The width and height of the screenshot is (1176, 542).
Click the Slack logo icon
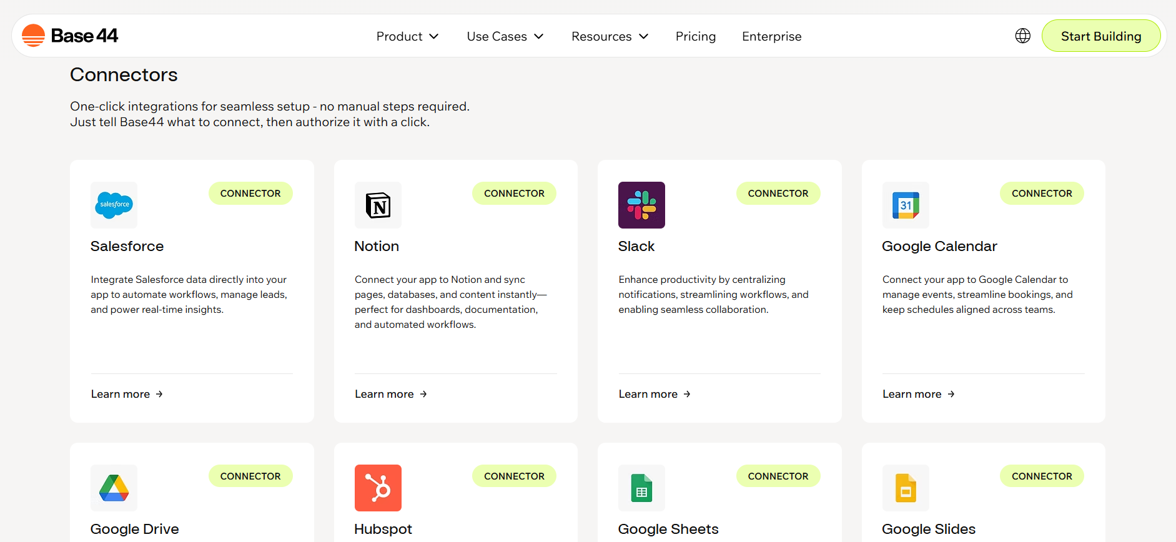coord(641,205)
